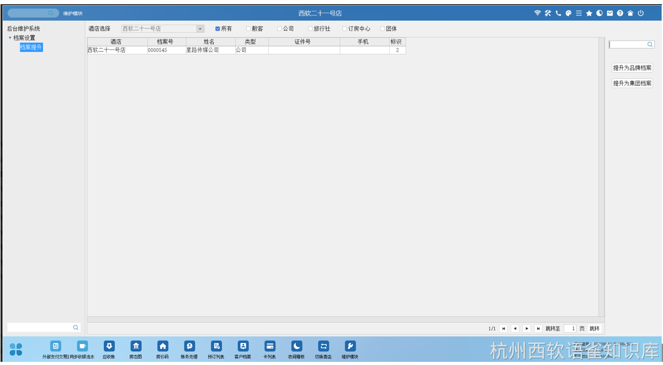Open the 房态图 room status icon

pyautogui.click(x=136, y=346)
